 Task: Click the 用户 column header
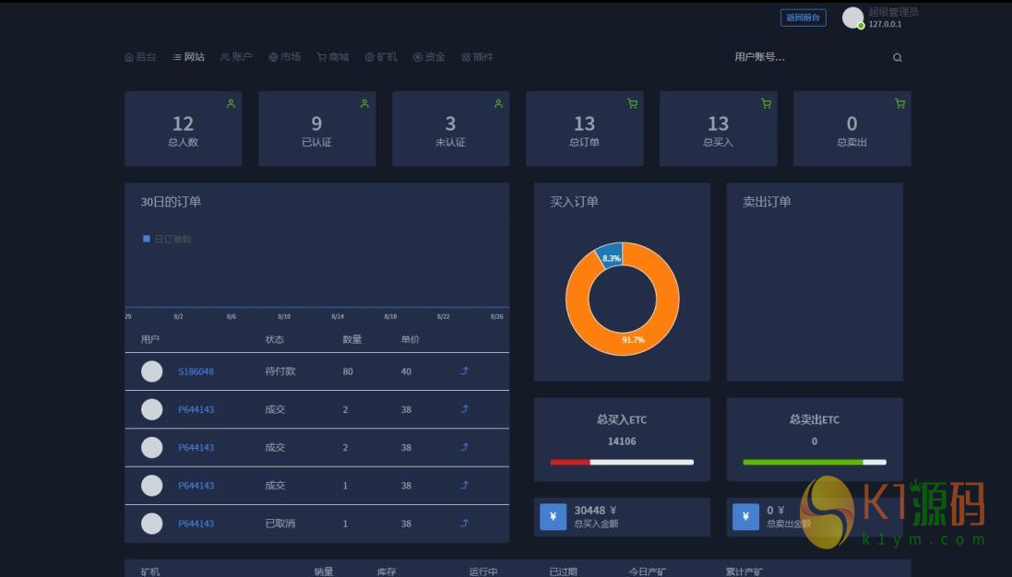coord(149,340)
